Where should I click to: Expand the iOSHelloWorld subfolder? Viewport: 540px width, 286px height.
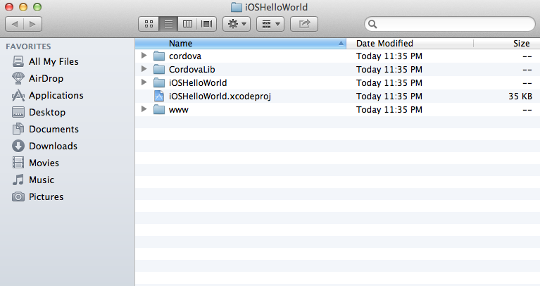click(x=144, y=82)
